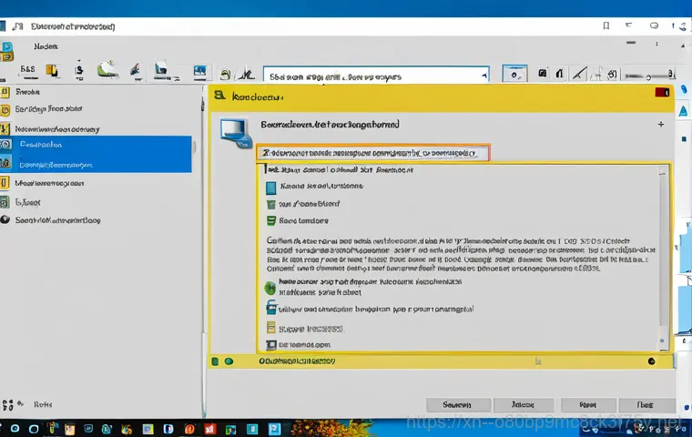The image size is (692, 437).
Task: Click the line graph icon beside the search field
Action: pyautogui.click(x=246, y=74)
